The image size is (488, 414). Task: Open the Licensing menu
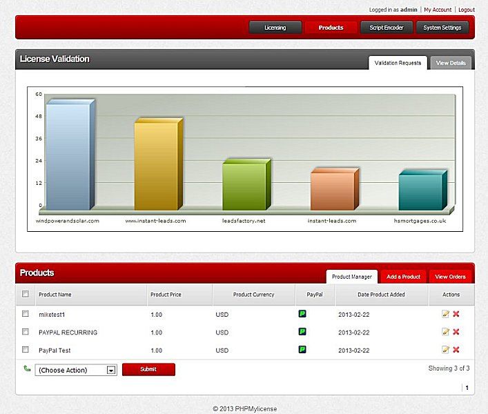[x=275, y=28]
